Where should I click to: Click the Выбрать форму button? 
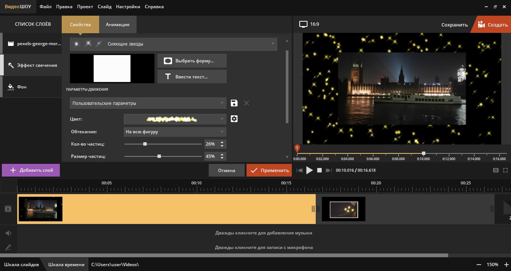point(192,60)
